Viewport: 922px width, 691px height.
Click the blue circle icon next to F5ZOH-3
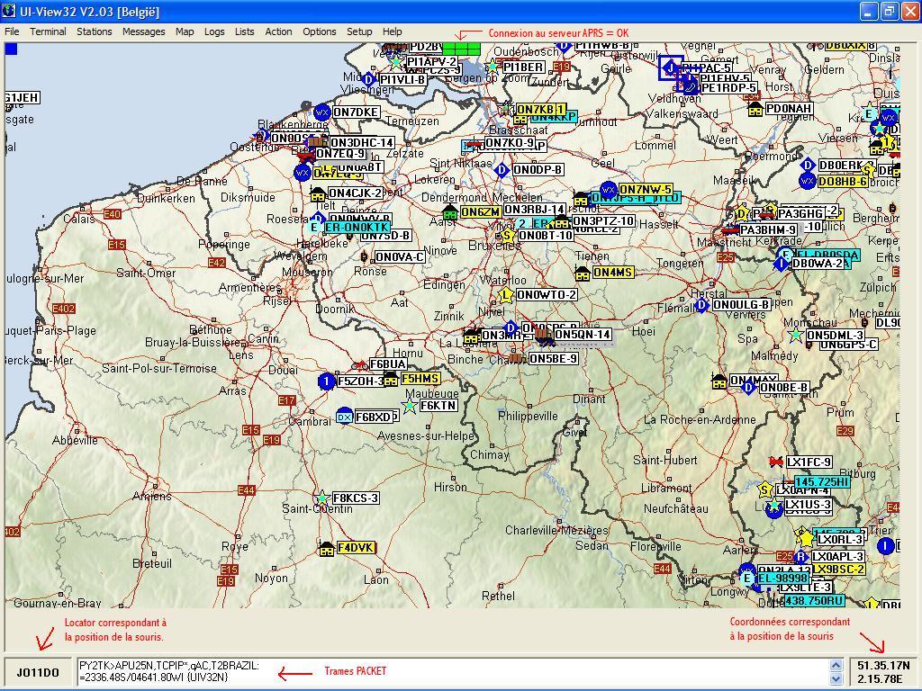(x=326, y=381)
